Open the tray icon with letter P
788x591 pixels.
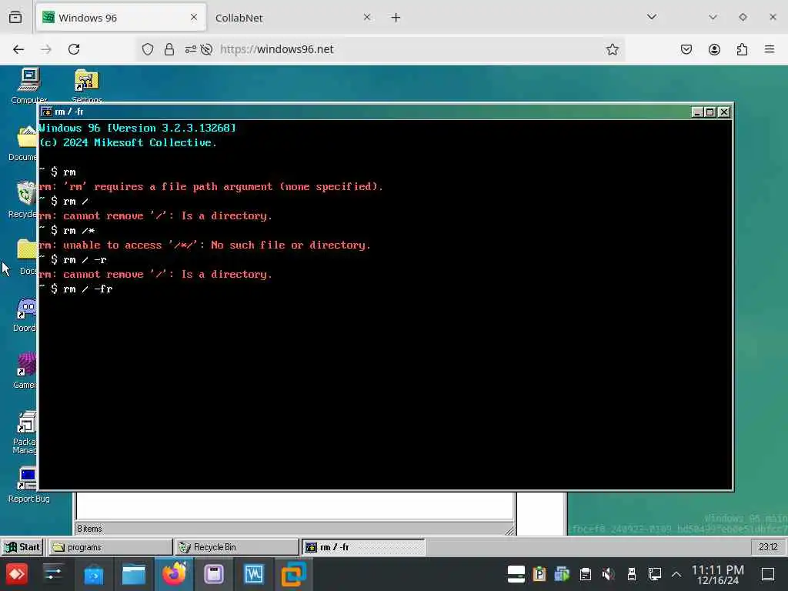(539, 574)
